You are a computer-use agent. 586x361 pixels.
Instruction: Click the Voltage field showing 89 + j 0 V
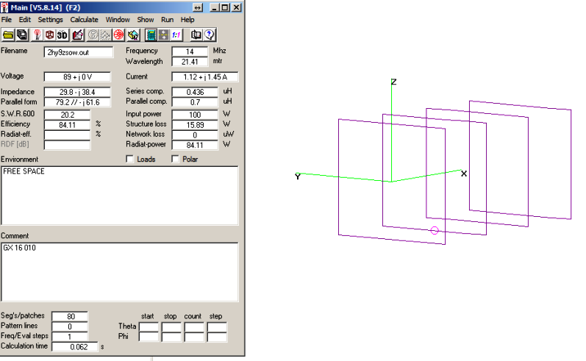[77, 77]
